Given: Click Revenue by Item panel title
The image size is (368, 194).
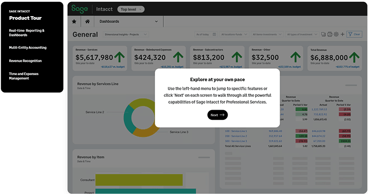Looking at the screenshot, I should [x=91, y=157].
